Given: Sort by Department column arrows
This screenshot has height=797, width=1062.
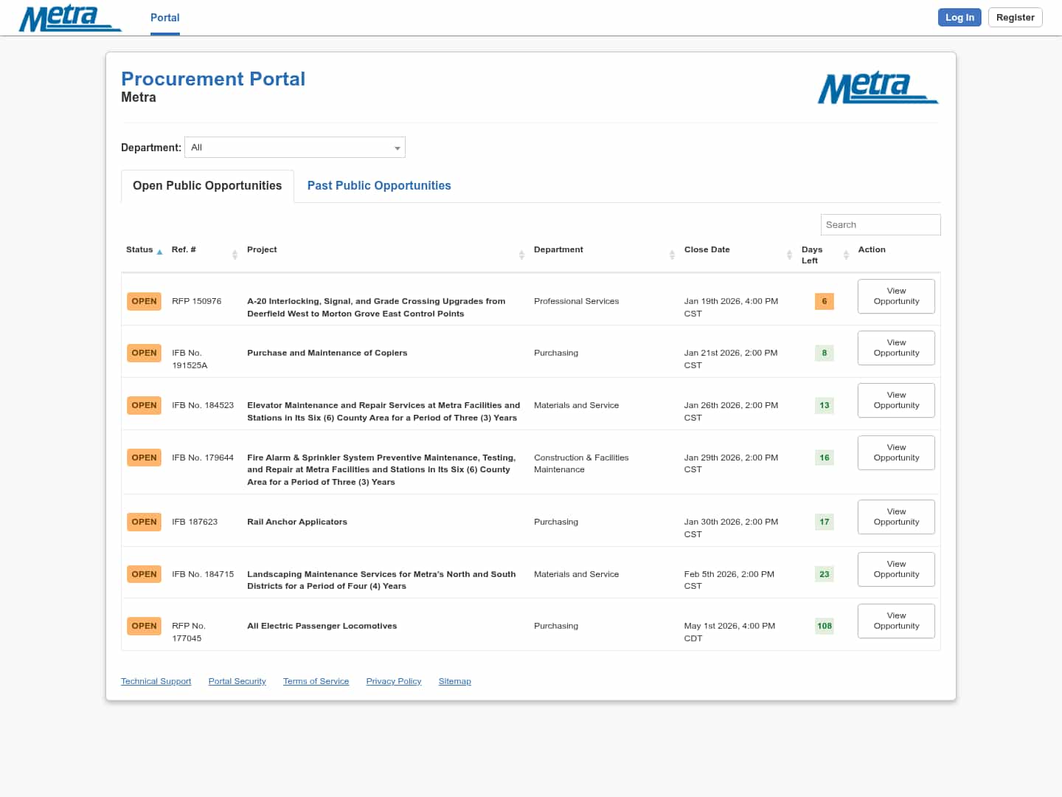Looking at the screenshot, I should pos(672,255).
